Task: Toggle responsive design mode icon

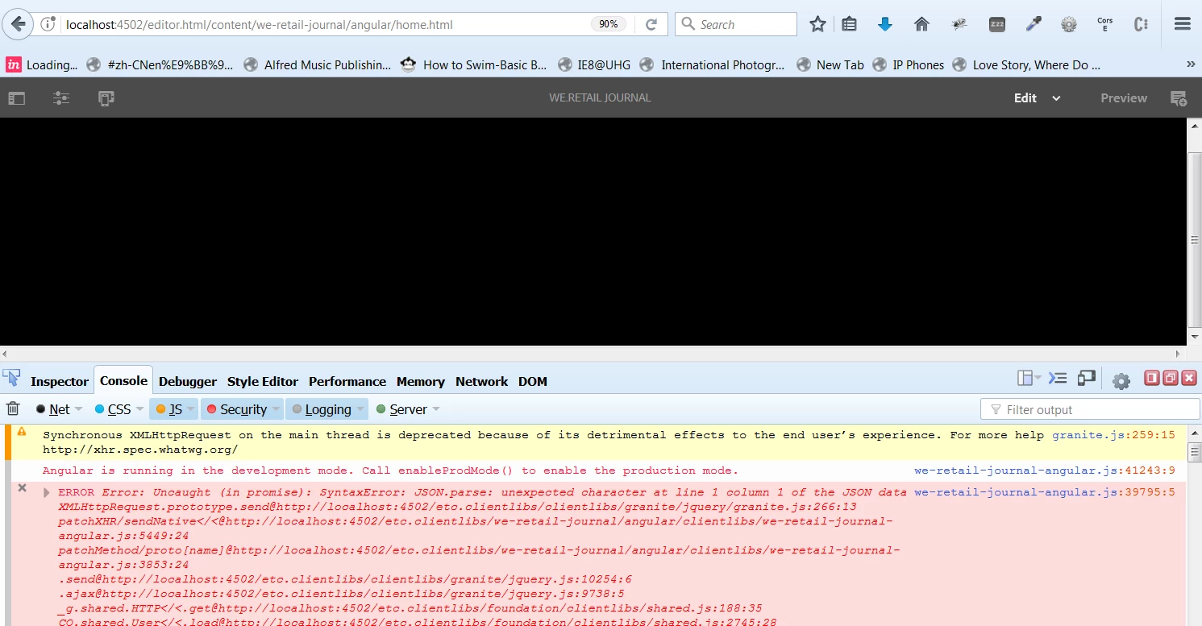Action: tap(1087, 378)
